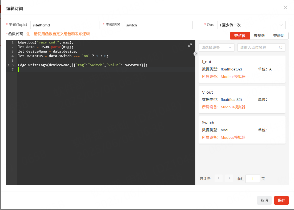This screenshot has height=210, width=294.
Task: Go to previous page of points
Action: click(x=218, y=179)
